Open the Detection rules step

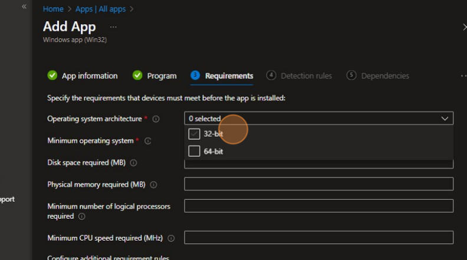[299, 75]
